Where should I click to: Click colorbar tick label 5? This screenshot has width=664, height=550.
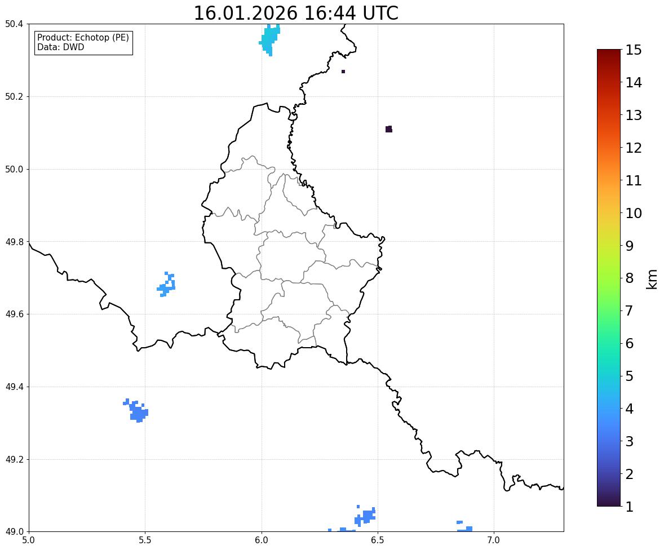(x=630, y=376)
